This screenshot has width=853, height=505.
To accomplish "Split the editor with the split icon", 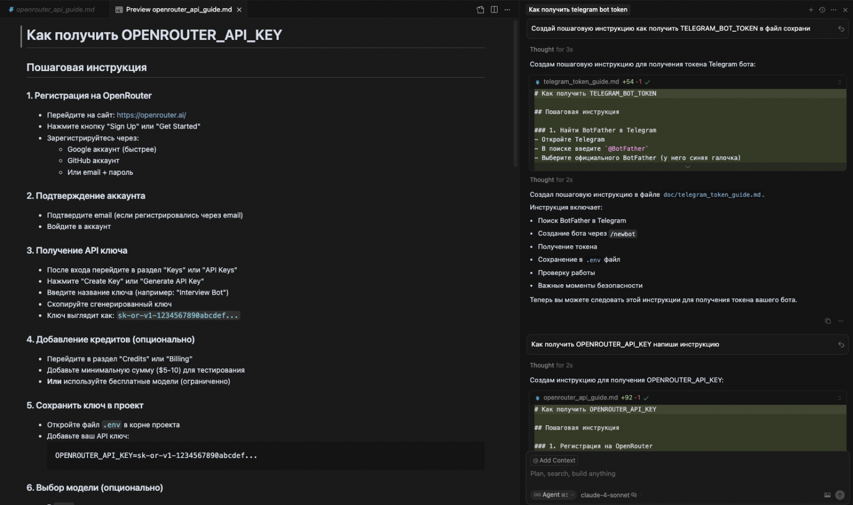I will coord(494,10).
